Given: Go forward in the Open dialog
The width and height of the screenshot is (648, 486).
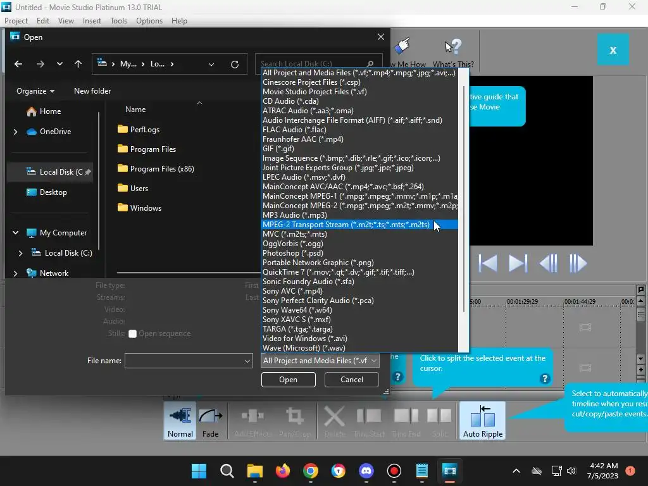Looking at the screenshot, I should (x=40, y=64).
